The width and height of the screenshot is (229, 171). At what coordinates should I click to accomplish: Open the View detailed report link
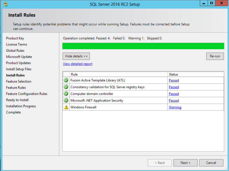[77, 64]
